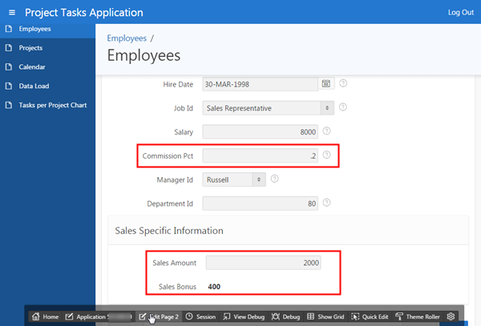Click the Projects page icon in sidebar

(9, 48)
